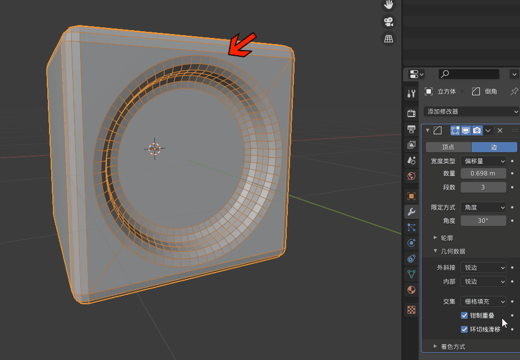
Task: Click the 数量 field showing 0.698 m
Action: (483, 173)
